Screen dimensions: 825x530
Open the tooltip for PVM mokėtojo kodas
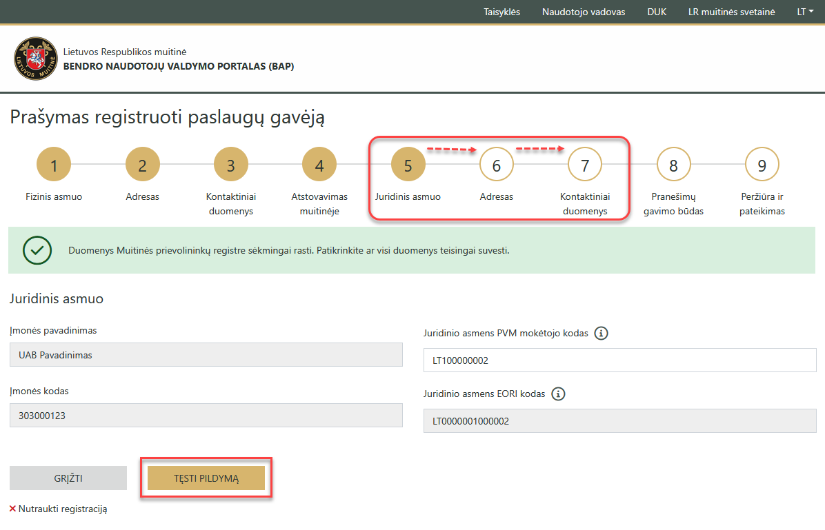[601, 333]
